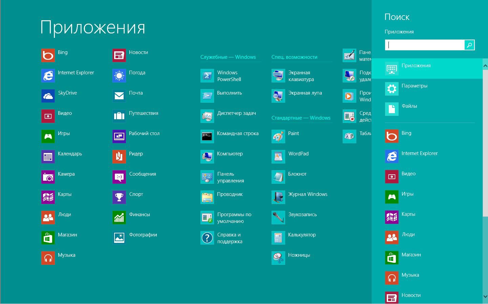Launch Paint
This screenshot has width=488, height=304.
point(285,136)
